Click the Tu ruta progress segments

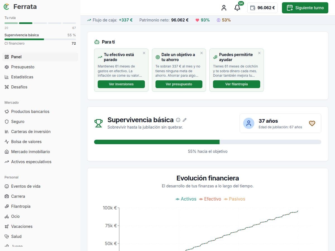tap(40, 23)
